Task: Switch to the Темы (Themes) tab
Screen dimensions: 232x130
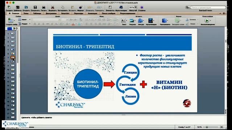Action: pos(26,13)
